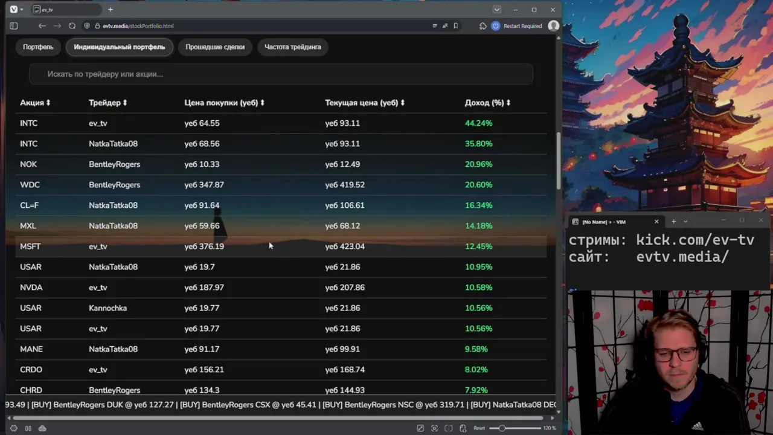Click the 44.24% income value
This screenshot has width=773, height=435.
pyautogui.click(x=478, y=123)
